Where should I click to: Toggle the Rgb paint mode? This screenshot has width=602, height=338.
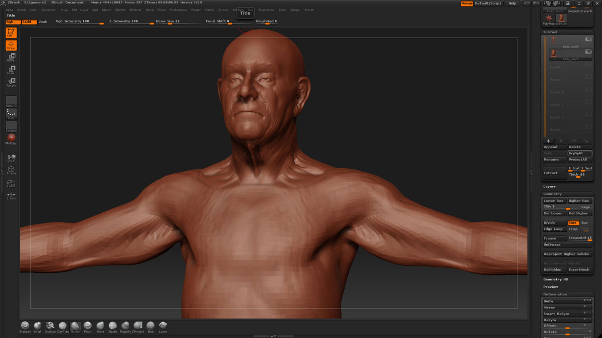13,22
